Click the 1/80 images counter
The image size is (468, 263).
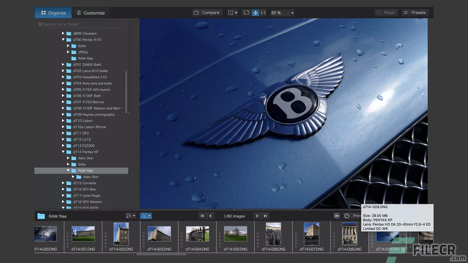click(x=234, y=216)
